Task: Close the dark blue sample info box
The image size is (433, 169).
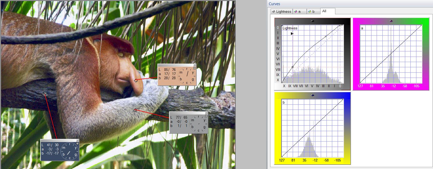Action: click(x=77, y=140)
